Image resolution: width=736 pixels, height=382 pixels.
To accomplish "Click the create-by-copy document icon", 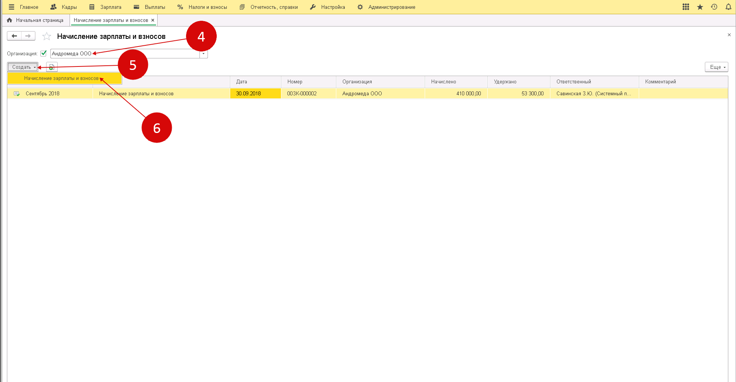I will coord(52,67).
